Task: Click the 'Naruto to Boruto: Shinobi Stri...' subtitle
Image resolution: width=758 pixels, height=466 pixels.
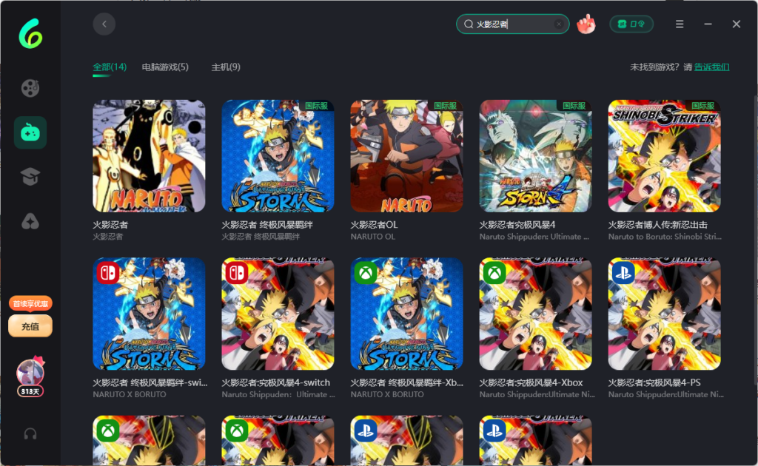Action: 665,237
